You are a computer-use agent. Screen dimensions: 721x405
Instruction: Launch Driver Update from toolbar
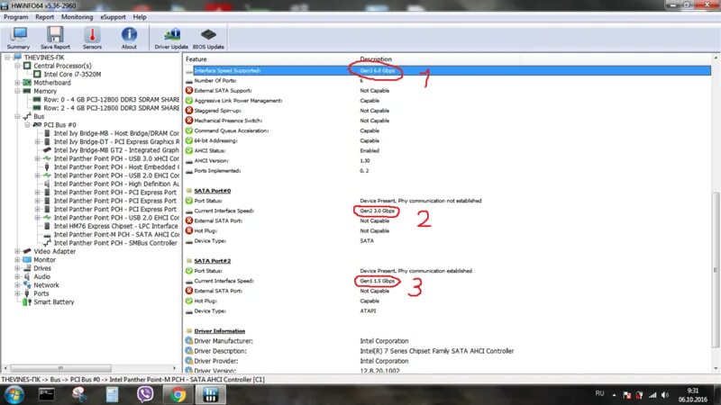click(171, 38)
